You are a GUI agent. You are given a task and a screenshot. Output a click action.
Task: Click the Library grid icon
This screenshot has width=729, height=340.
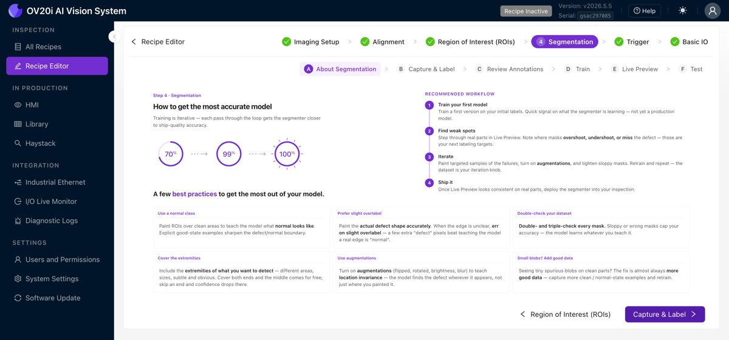coord(18,124)
